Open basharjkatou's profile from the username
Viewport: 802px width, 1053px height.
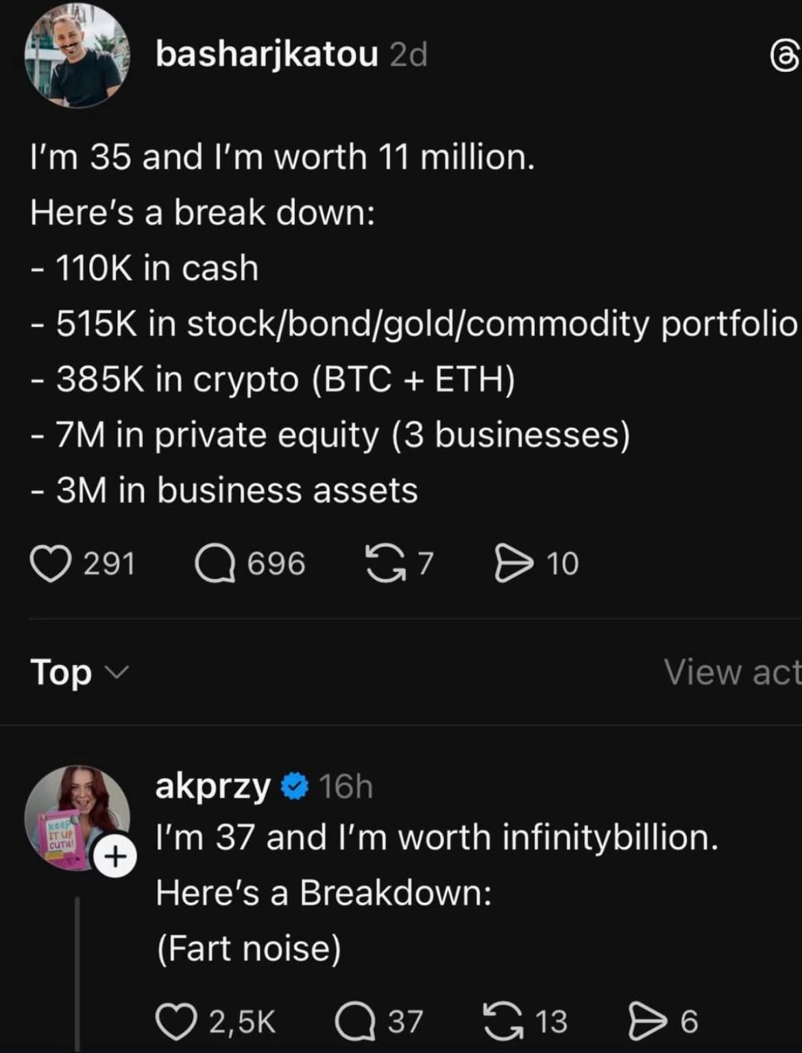coord(267,54)
